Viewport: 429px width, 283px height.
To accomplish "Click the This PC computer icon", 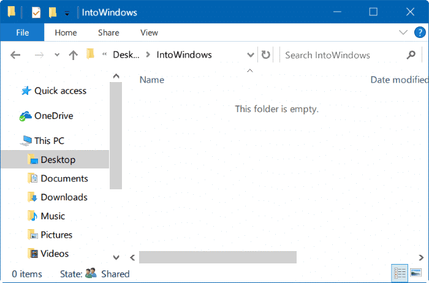I will pyautogui.click(x=26, y=140).
